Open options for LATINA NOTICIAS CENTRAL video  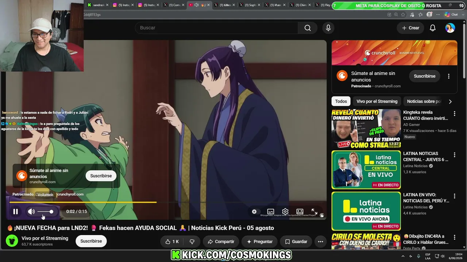coord(455,155)
